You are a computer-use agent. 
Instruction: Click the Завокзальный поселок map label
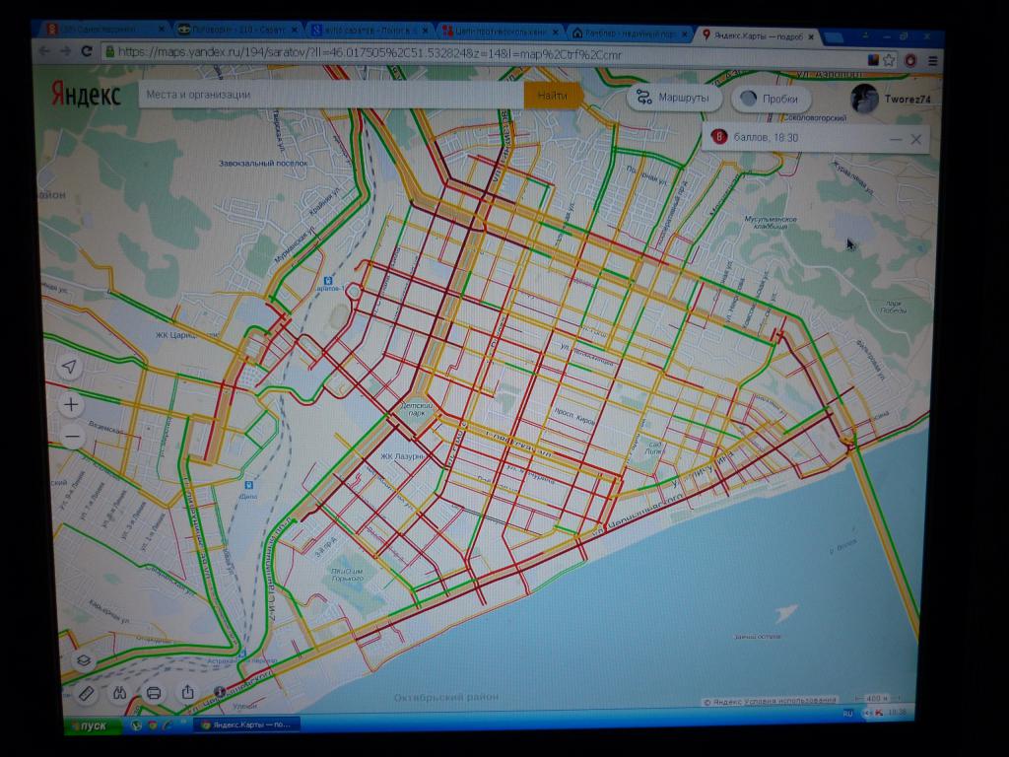[262, 164]
